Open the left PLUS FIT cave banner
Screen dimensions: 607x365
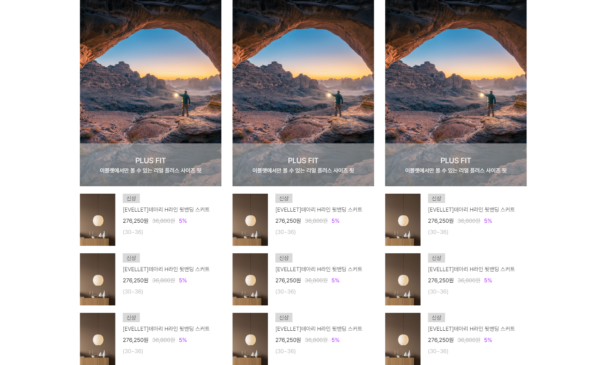[x=151, y=93]
